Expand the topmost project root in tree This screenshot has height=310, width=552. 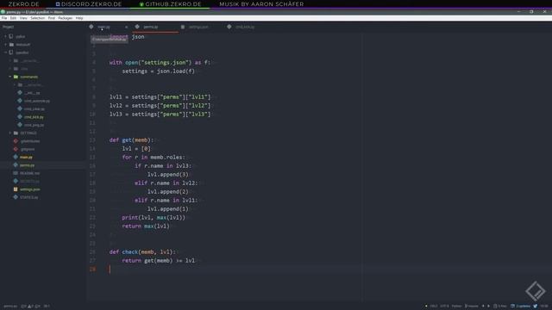6,36
